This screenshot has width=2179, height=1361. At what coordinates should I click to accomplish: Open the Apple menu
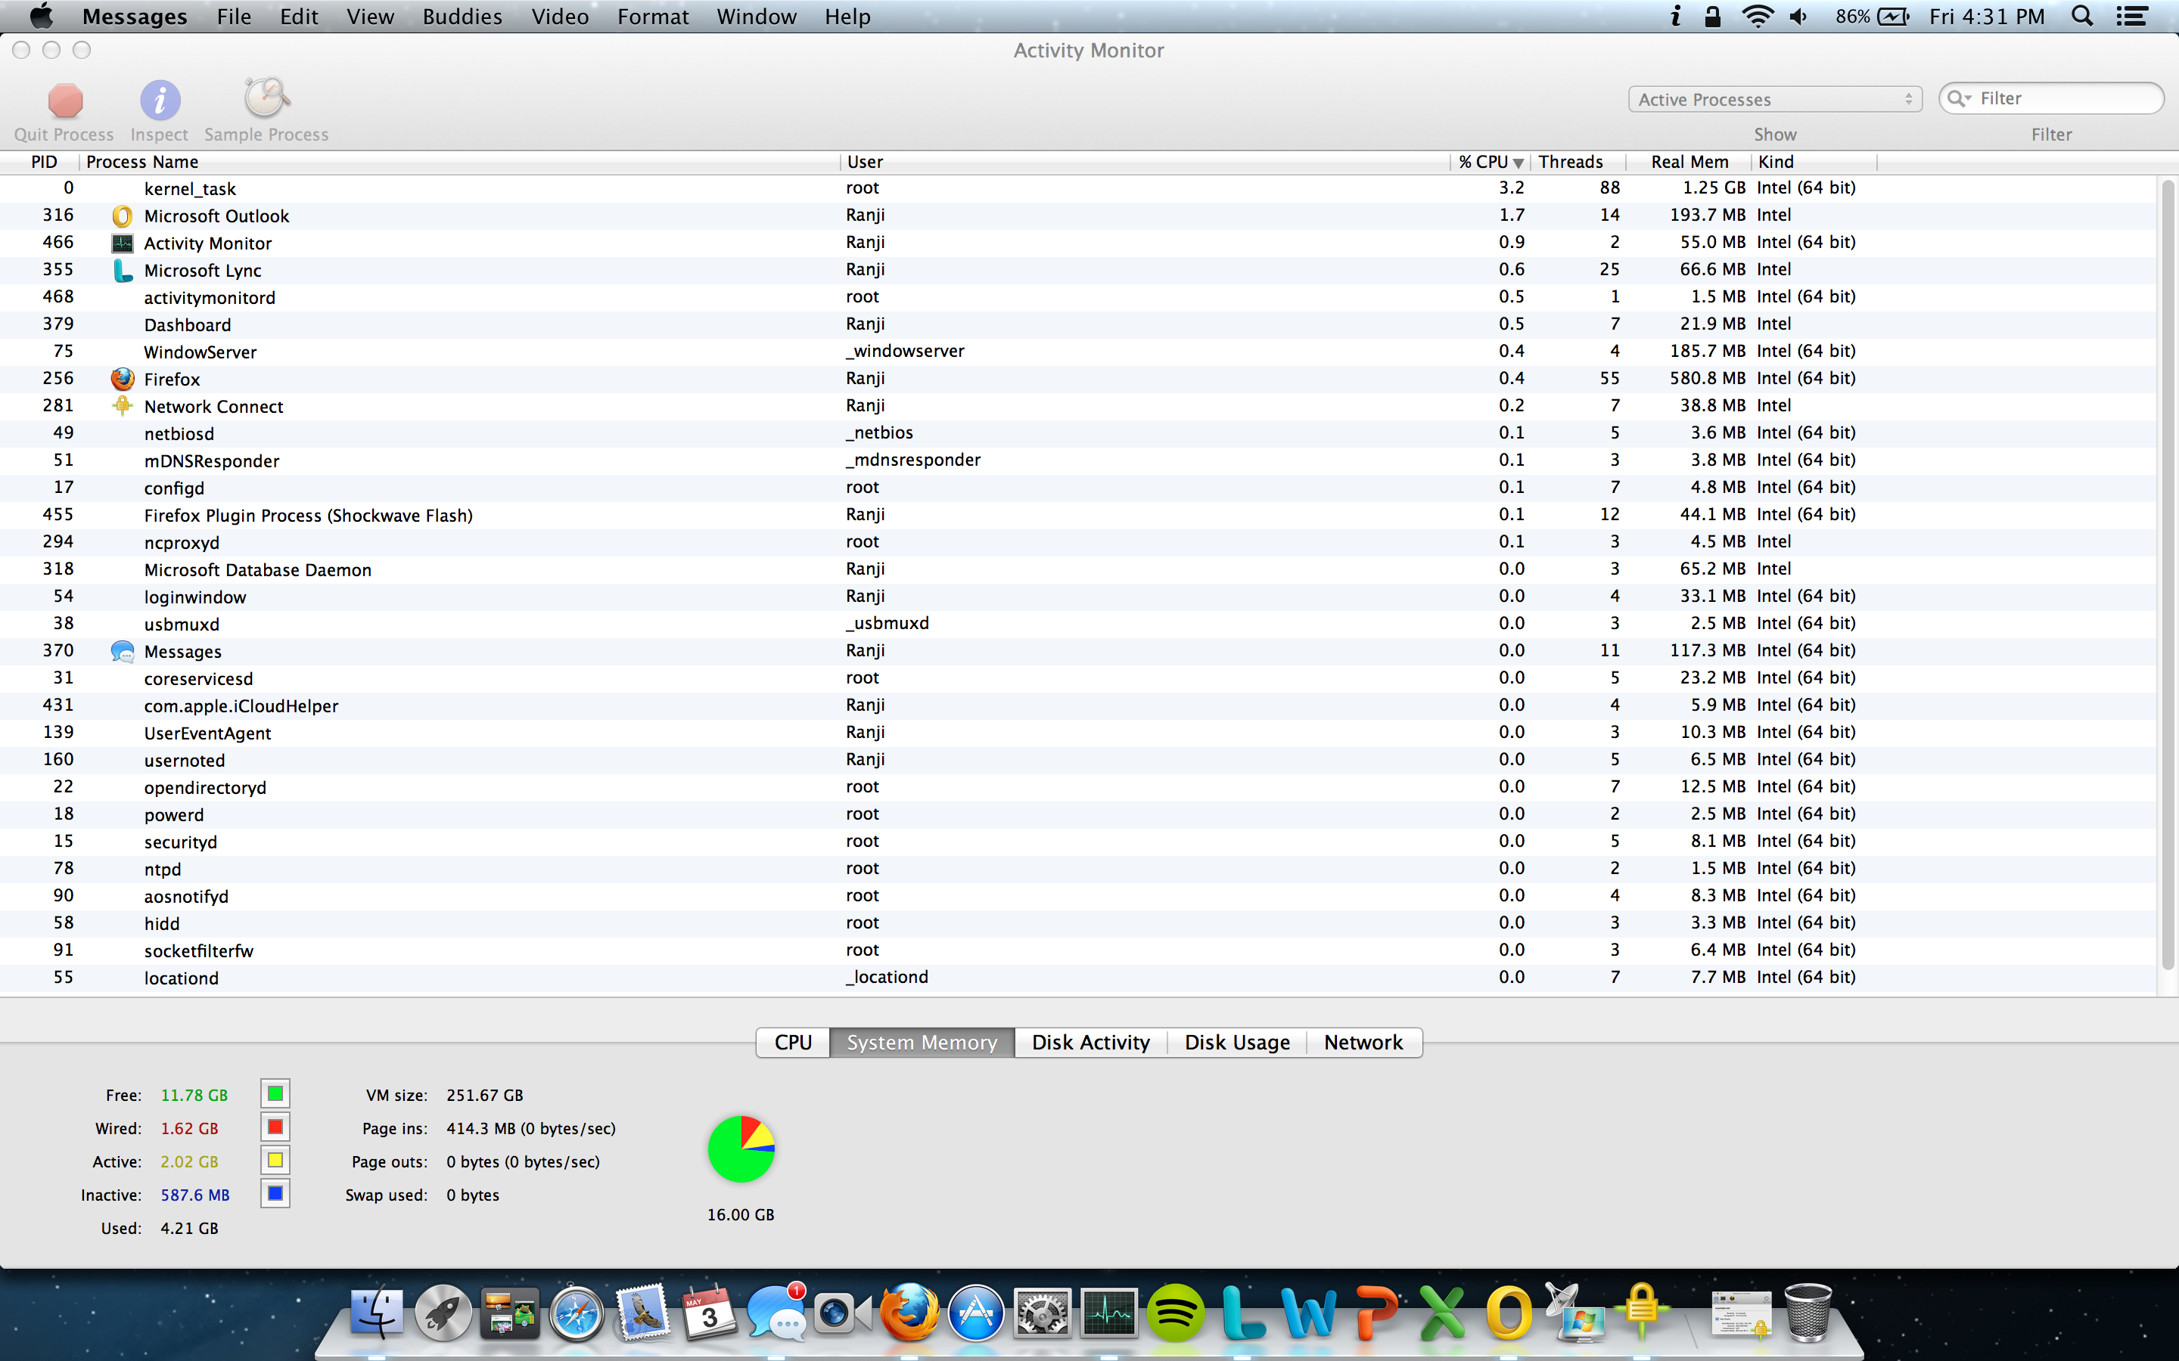pos(42,16)
